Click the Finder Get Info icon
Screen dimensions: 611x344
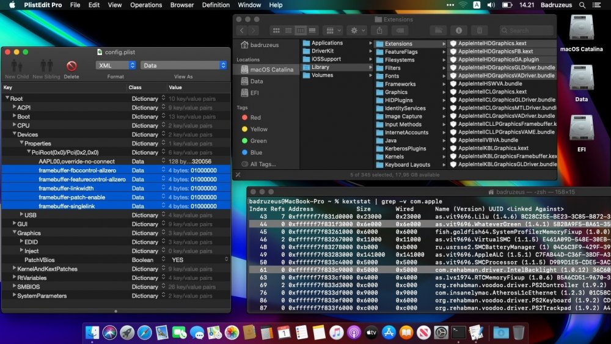(x=459, y=31)
